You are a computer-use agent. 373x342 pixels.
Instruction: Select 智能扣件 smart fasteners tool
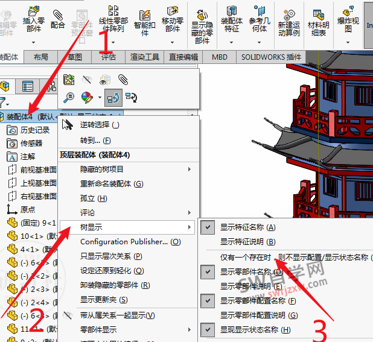(144, 22)
